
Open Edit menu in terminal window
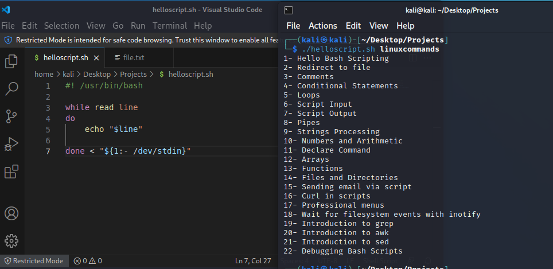click(x=353, y=26)
